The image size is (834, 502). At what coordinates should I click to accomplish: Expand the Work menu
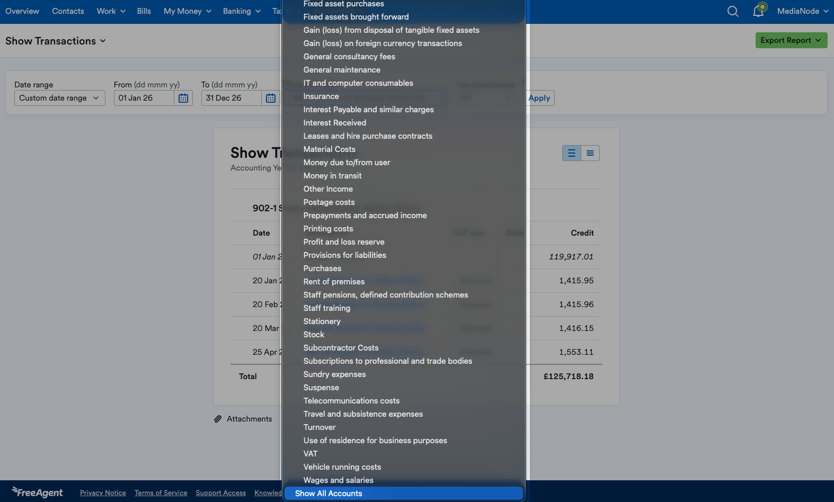(111, 11)
